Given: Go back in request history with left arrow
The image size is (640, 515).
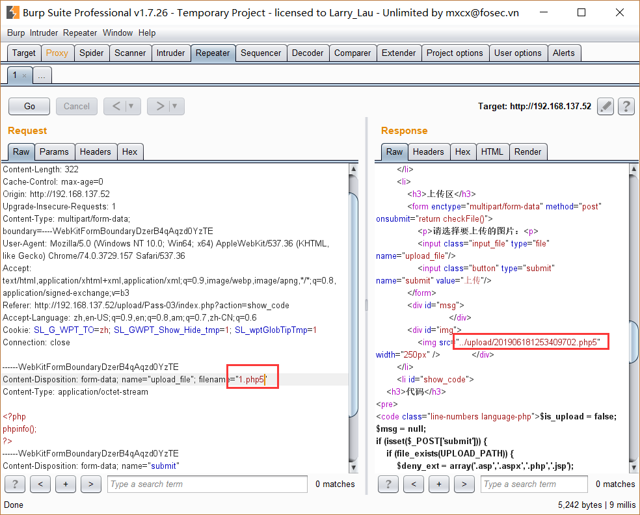Looking at the screenshot, I should tap(116, 106).
